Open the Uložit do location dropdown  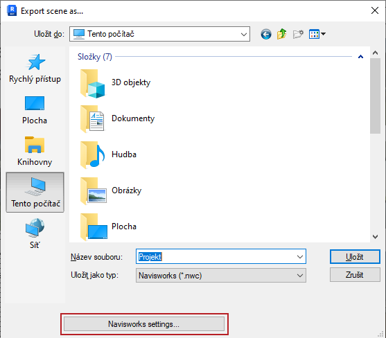(159, 34)
